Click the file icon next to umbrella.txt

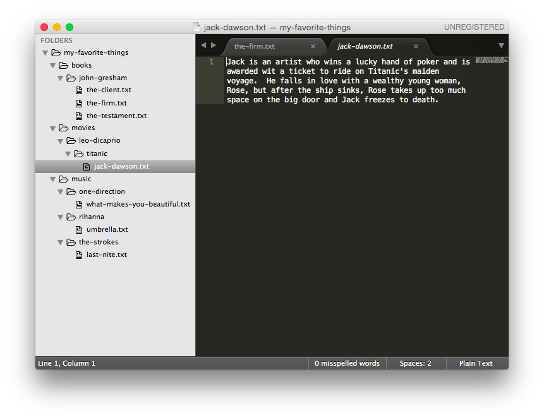pyautogui.click(x=79, y=229)
